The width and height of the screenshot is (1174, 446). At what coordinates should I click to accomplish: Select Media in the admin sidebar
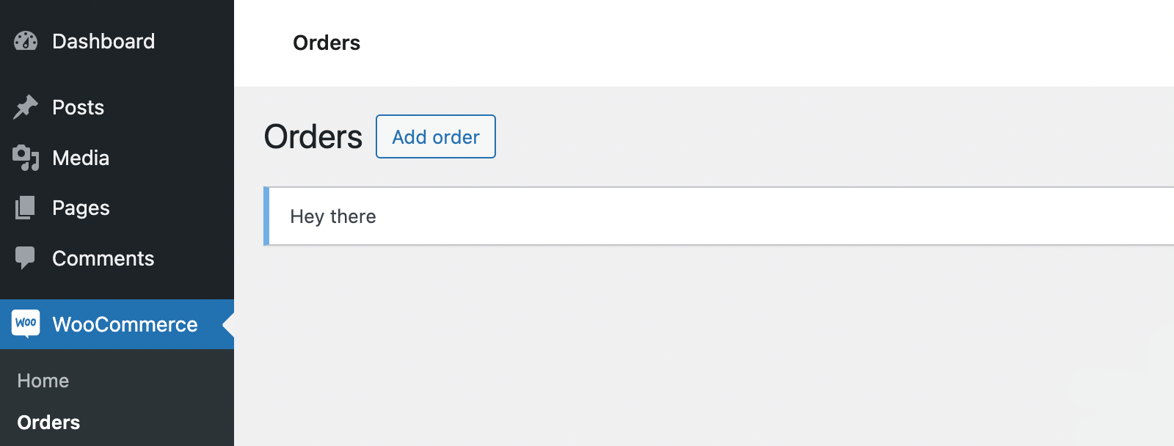click(81, 158)
